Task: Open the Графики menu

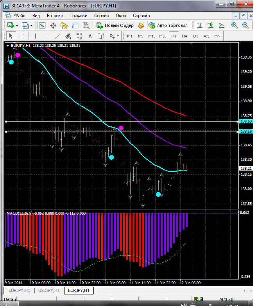Action: [x=79, y=16]
